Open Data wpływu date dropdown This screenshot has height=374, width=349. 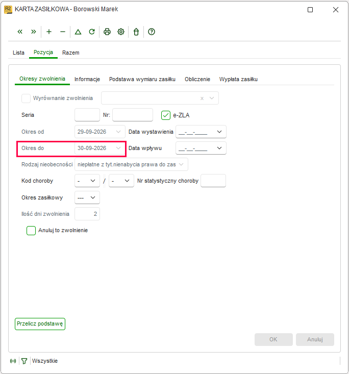tap(219, 148)
